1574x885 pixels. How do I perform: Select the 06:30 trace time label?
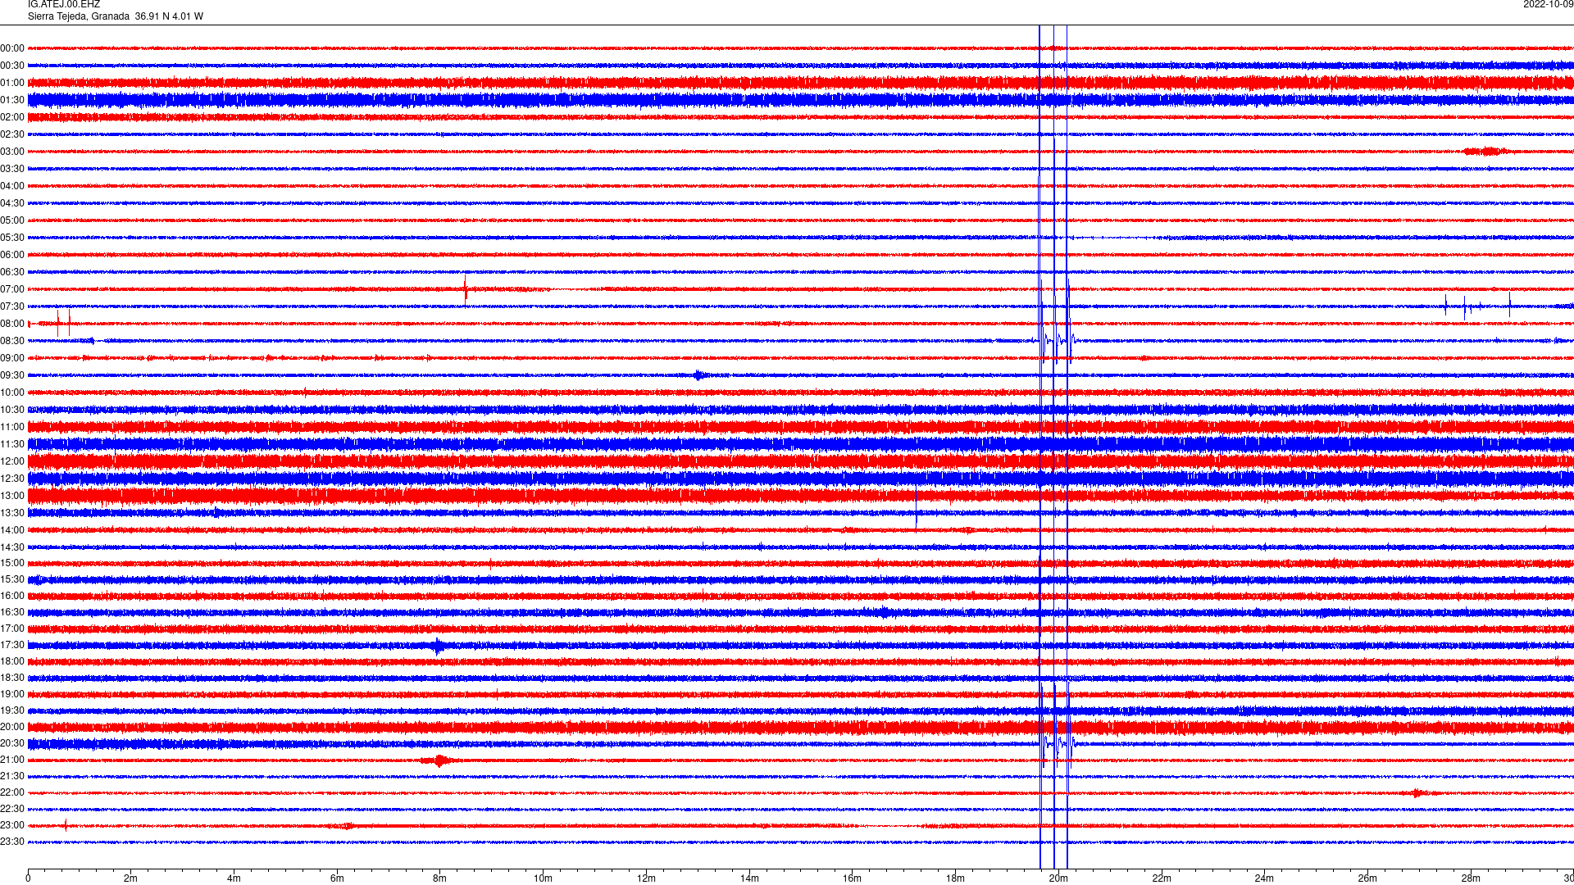pyautogui.click(x=12, y=272)
